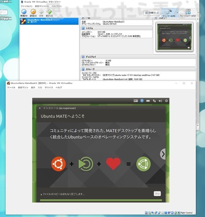This screenshot has height=217, width=205.
Task: Click audio icon in VM status bar
Action: pyautogui.click(x=153, y=213)
